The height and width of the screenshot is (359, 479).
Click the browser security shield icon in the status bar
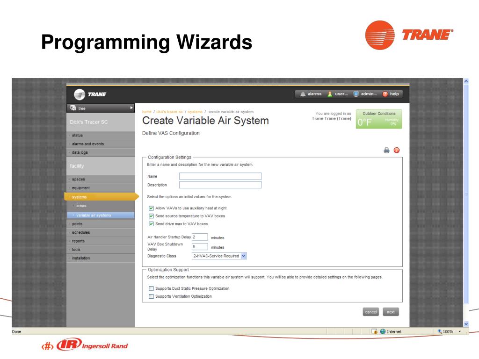point(374,331)
